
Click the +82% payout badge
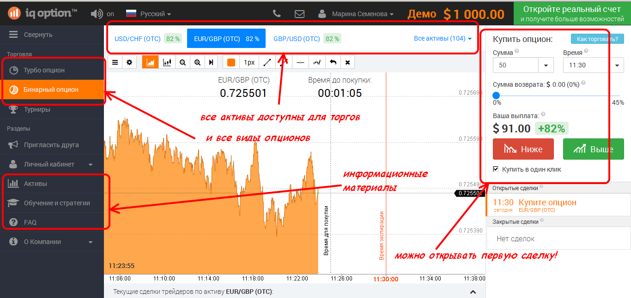coord(552,128)
